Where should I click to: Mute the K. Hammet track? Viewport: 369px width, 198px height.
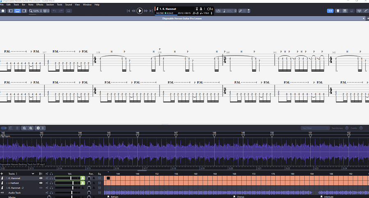[x=47, y=178]
